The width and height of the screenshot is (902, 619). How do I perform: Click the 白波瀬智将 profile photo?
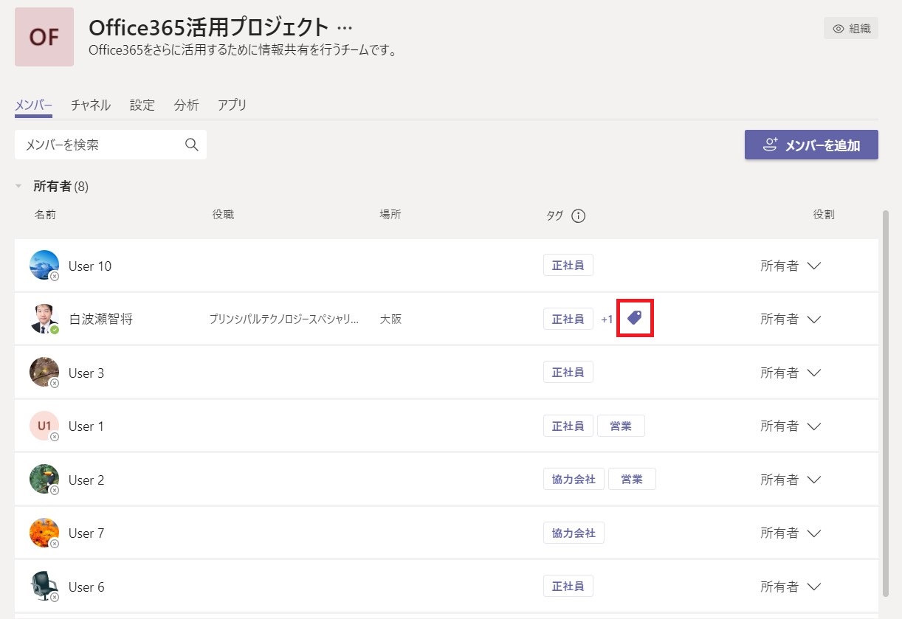tap(44, 319)
